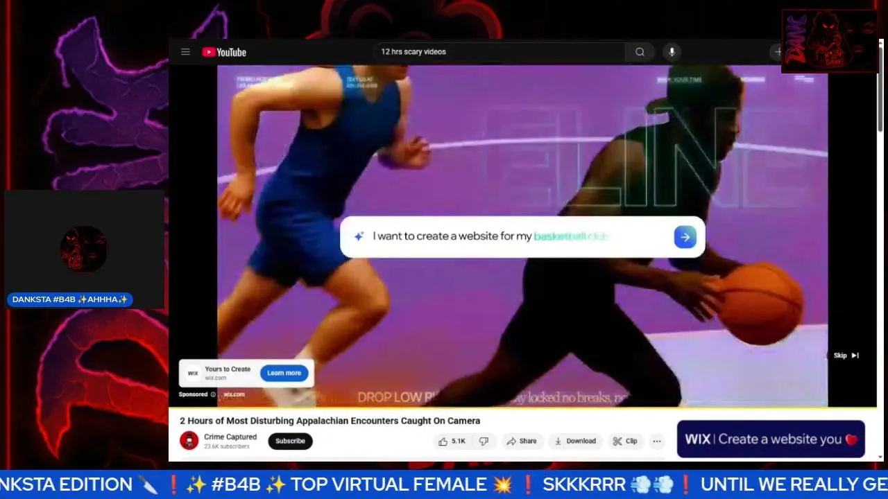This screenshot has width=888, height=499.
Task: Share the video
Action: [x=522, y=441]
